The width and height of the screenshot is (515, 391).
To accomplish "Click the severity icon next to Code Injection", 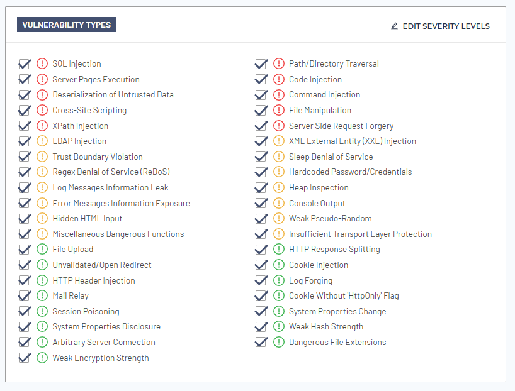I will point(279,80).
